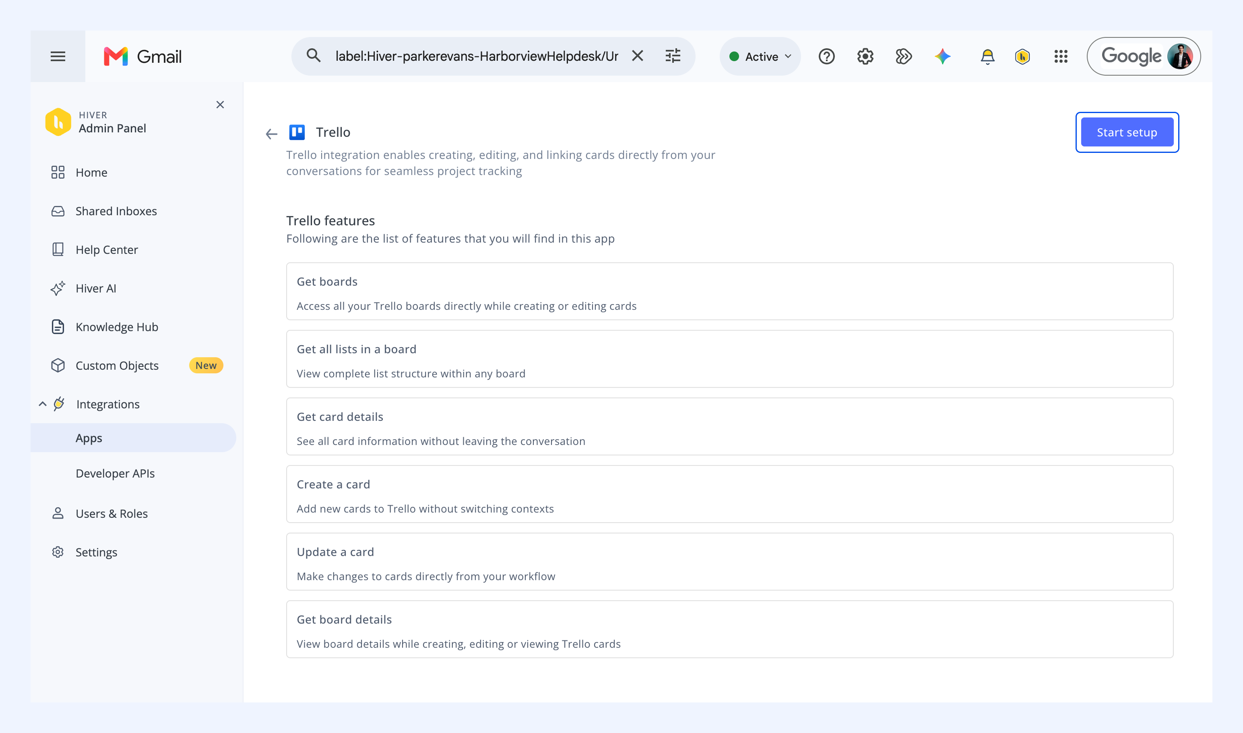This screenshot has width=1243, height=733.
Task: Click the Trello logo icon
Action: click(x=297, y=132)
